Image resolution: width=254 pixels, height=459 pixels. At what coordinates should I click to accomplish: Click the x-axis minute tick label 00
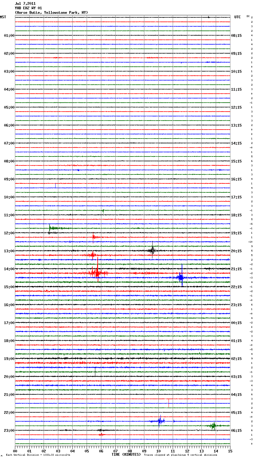coord(15,451)
